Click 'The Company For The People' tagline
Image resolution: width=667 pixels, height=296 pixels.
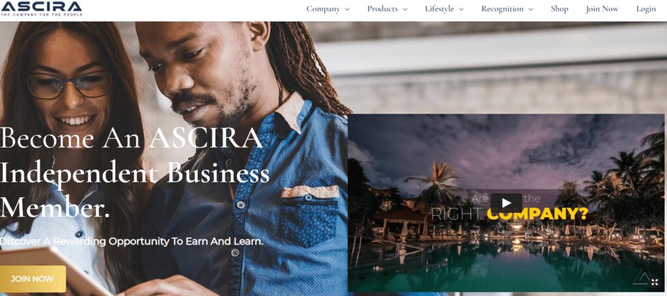pos(41,14)
